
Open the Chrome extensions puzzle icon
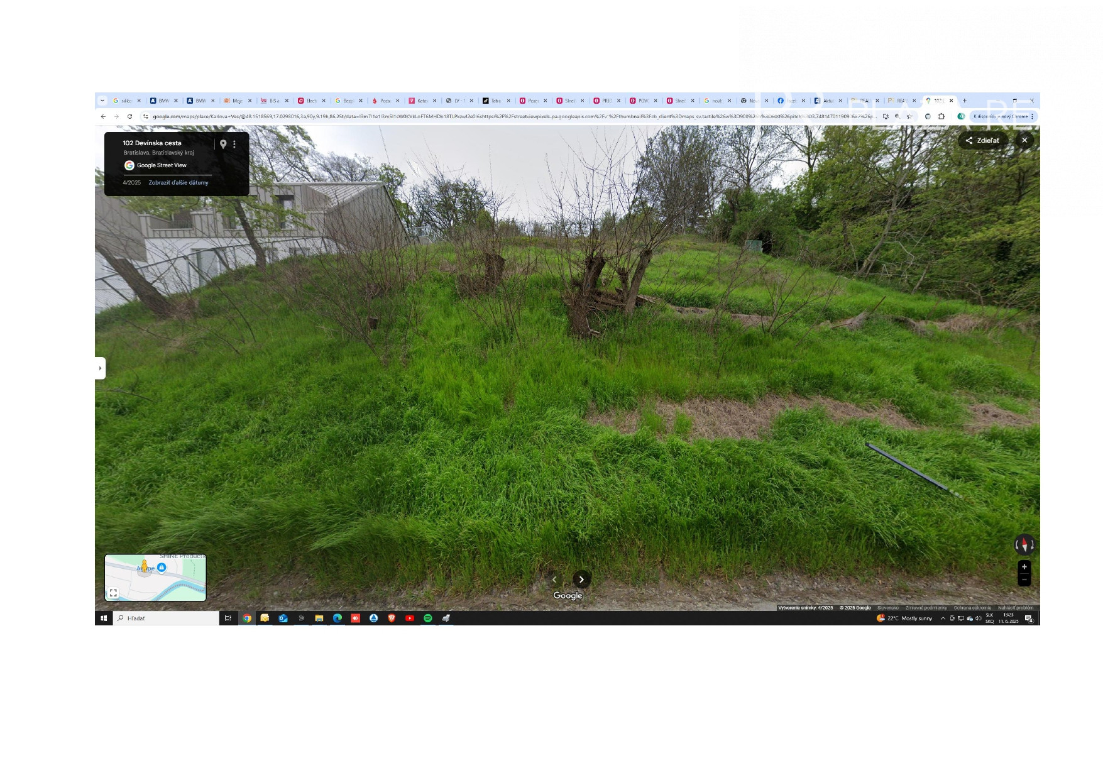941,116
